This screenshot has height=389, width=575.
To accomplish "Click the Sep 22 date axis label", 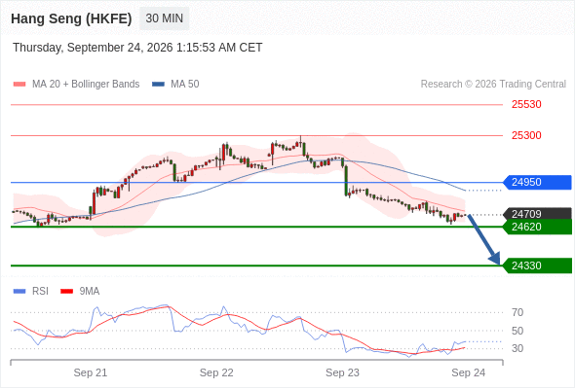I will 216,372.
